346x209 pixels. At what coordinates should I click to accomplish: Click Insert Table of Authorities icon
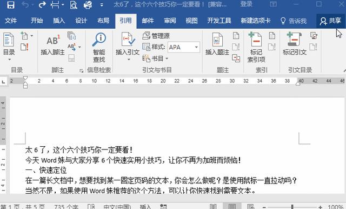[x=314, y=36]
